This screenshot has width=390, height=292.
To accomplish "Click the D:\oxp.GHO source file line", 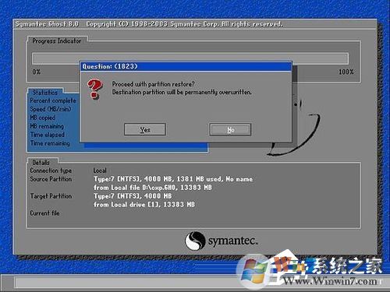I will pyautogui.click(x=153, y=188).
